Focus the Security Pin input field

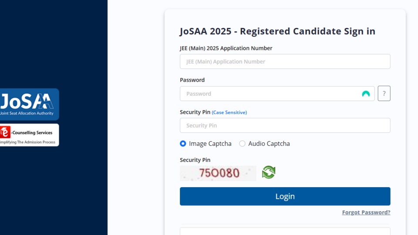point(285,125)
